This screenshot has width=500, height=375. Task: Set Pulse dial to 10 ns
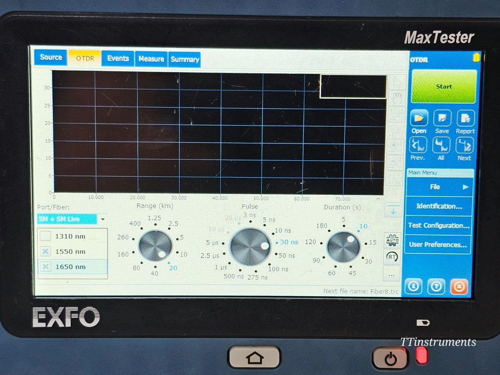click(x=284, y=230)
